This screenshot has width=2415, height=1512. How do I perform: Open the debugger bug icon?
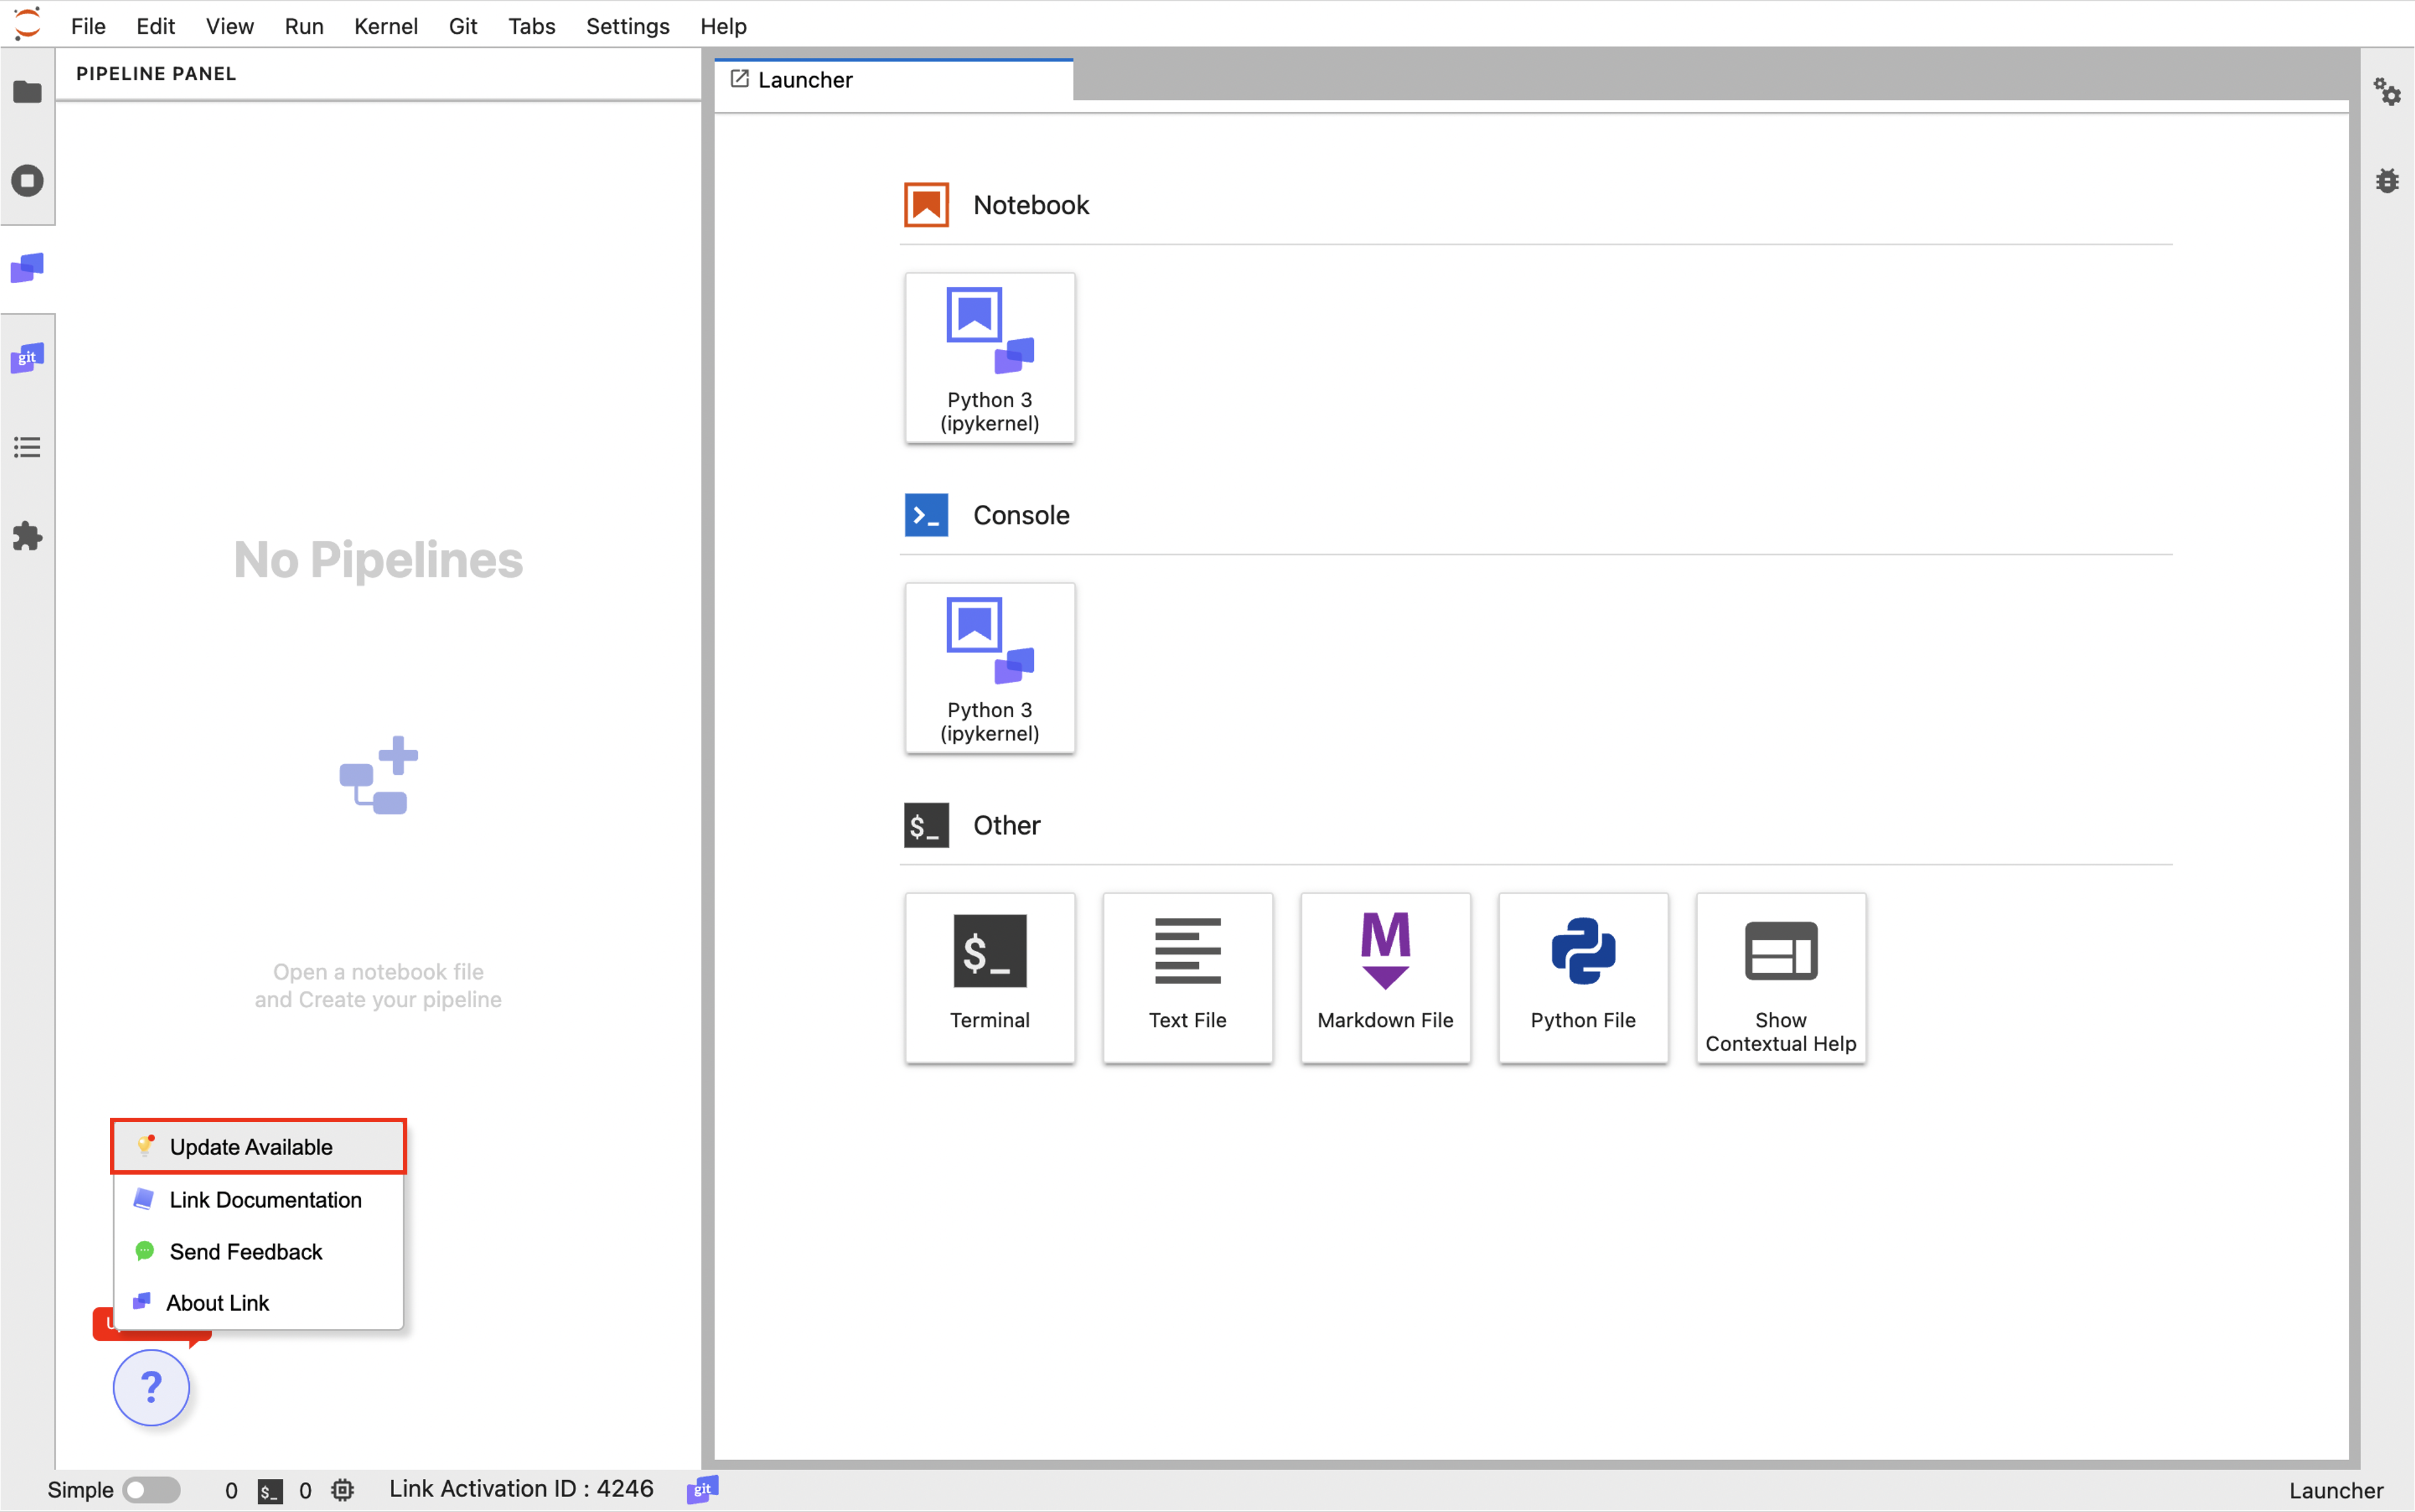pyautogui.click(x=2387, y=181)
